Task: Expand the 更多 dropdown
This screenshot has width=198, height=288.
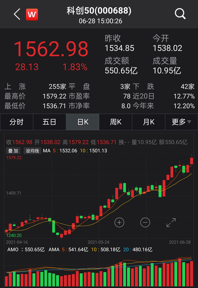Action: tap(182, 122)
